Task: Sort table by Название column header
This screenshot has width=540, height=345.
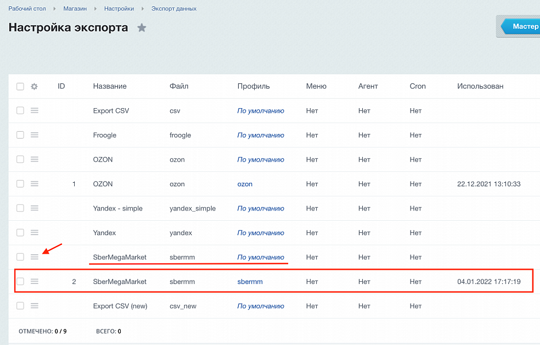Action: pos(110,86)
